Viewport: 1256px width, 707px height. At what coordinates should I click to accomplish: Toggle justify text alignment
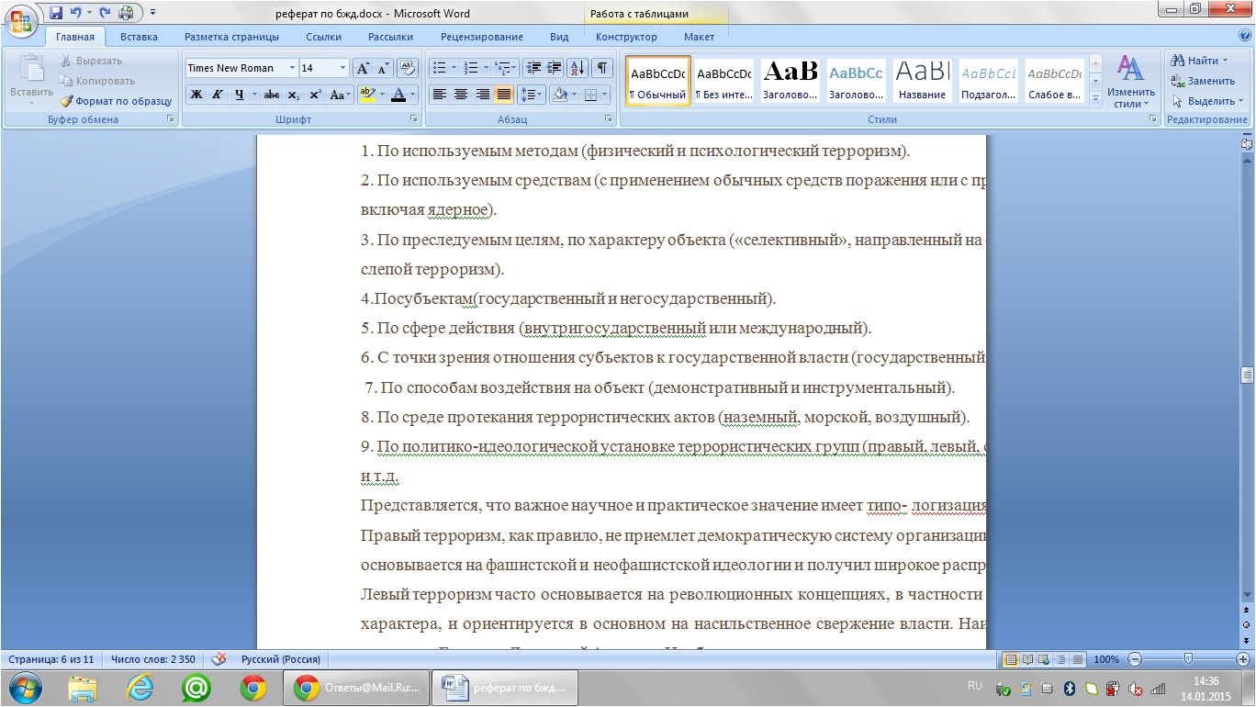503,95
